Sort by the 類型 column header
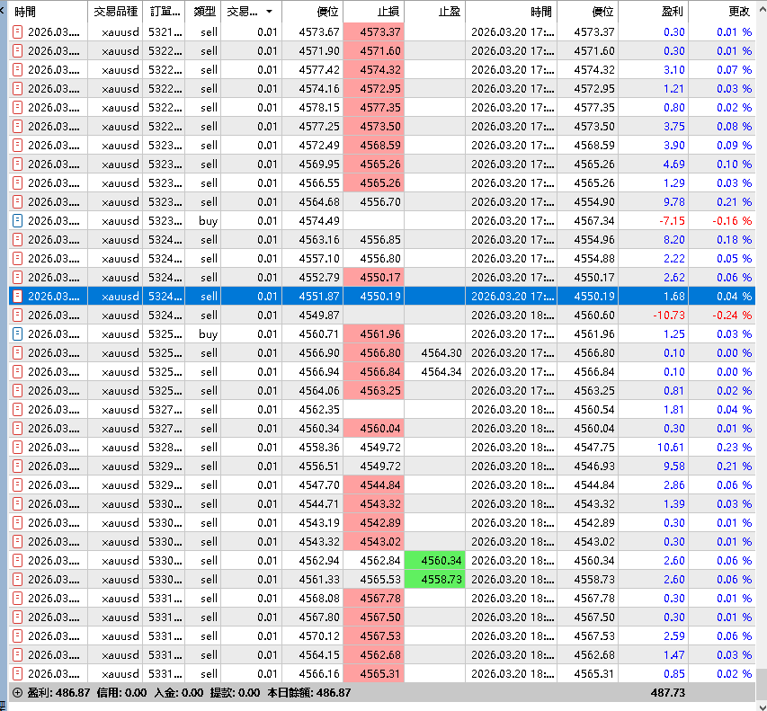The image size is (767, 711). click(203, 12)
